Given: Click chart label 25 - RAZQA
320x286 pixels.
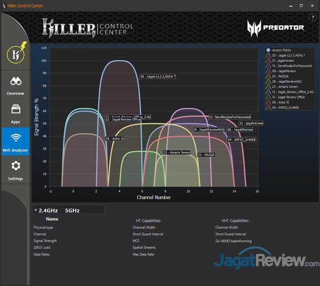Looking at the screenshot, I should (206, 155).
